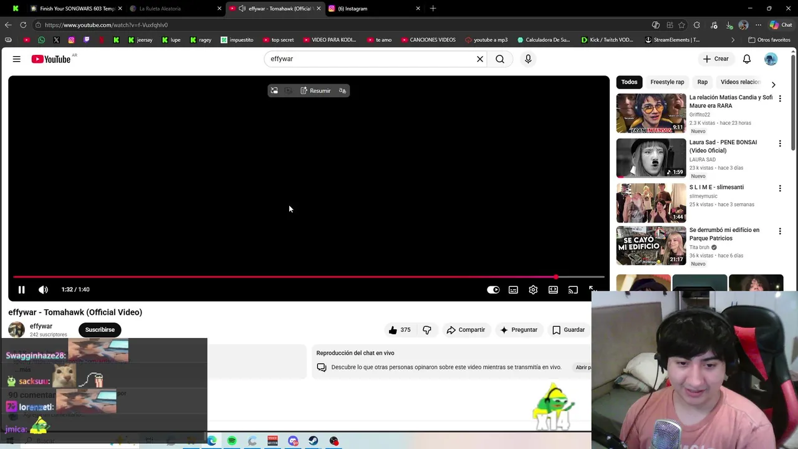The width and height of the screenshot is (798, 449).
Task: Pause the video playback
Action: [x=21, y=289]
